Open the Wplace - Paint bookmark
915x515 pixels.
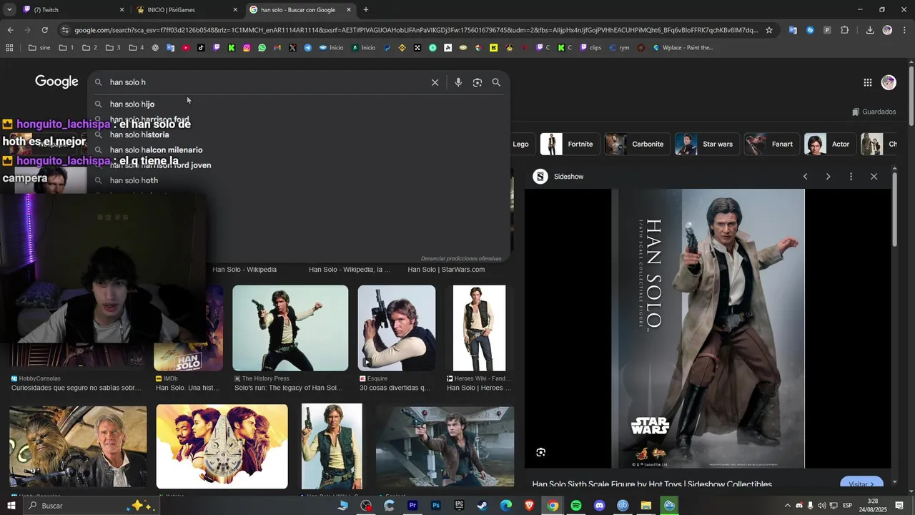(x=682, y=48)
